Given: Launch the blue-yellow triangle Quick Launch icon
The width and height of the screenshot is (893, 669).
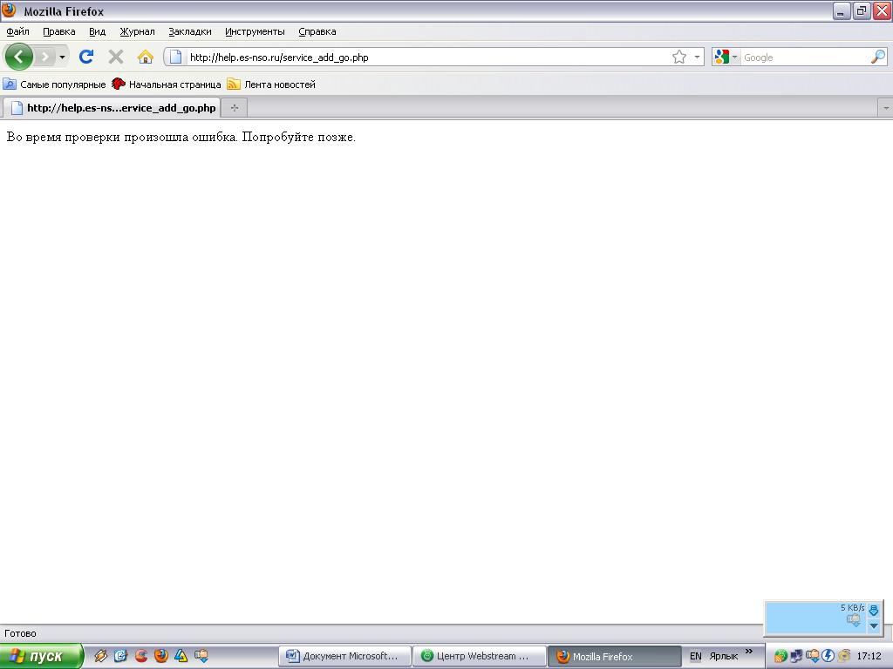Looking at the screenshot, I should (x=181, y=656).
